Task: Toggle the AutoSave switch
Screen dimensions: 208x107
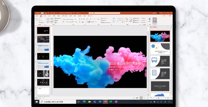Action: pos(42,13)
